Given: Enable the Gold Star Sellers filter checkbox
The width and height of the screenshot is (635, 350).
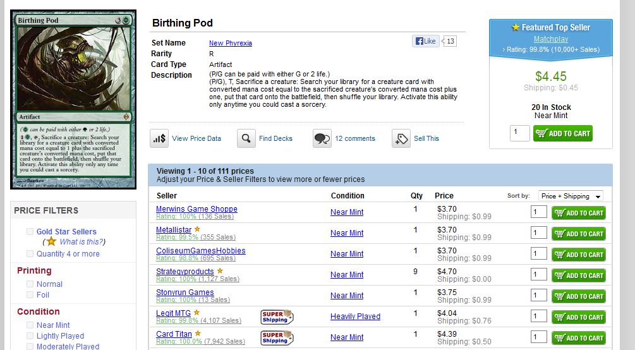Looking at the screenshot, I should 30,232.
